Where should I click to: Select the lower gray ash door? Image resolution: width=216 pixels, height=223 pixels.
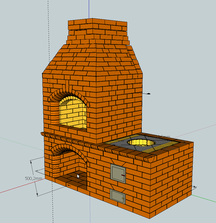click(x=117, y=196)
